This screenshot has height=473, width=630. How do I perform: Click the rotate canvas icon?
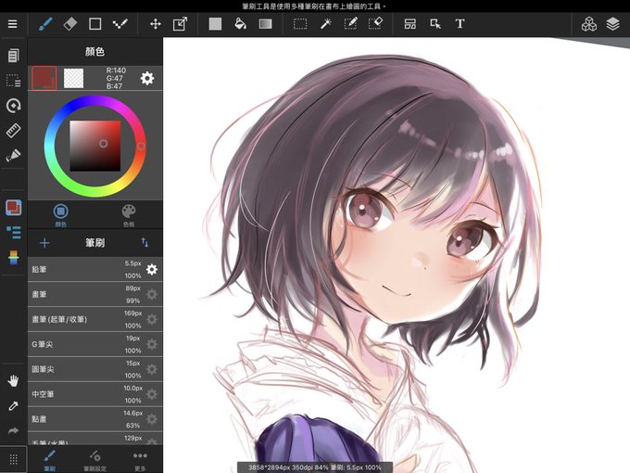tap(13, 106)
